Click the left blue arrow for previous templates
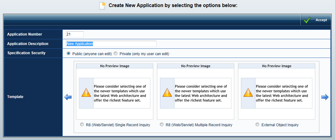Image resolution: width=335 pixels, height=140 pixels. [68, 97]
